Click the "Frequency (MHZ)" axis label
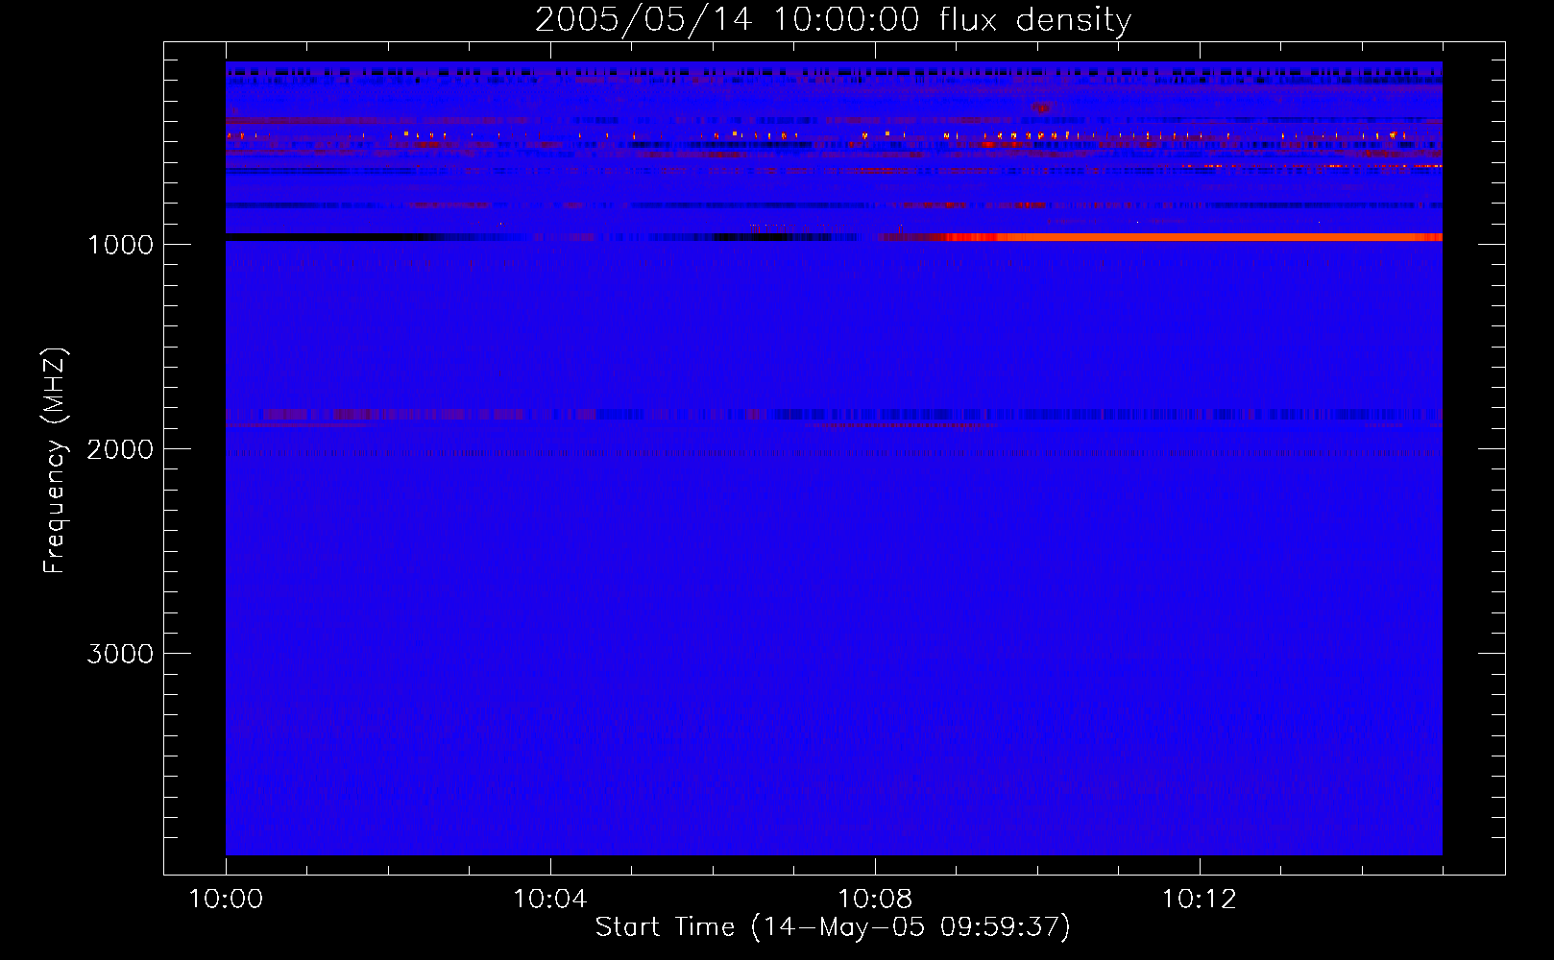The width and height of the screenshot is (1554, 960). (x=55, y=461)
